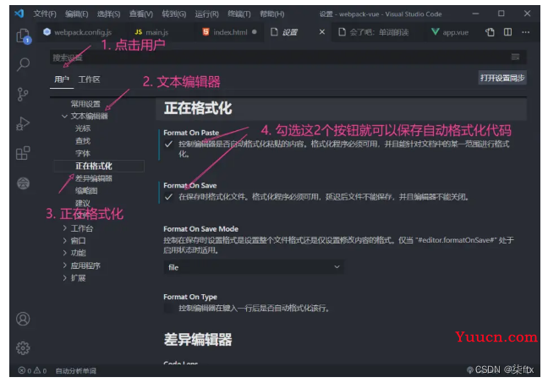Screen dimensions: 548x383
Task: Enable the Format On Type checkbox
Action: click(168, 309)
